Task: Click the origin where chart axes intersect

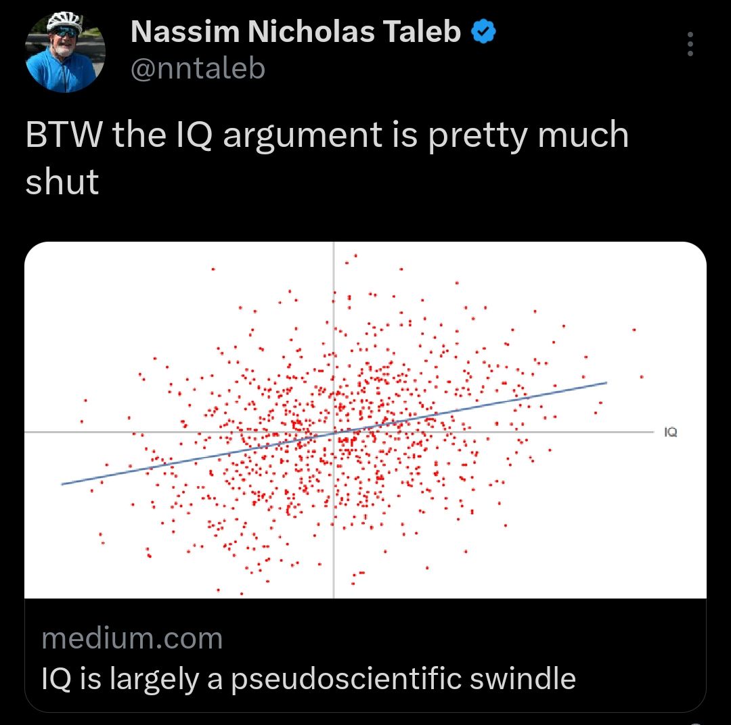Action: (x=334, y=432)
